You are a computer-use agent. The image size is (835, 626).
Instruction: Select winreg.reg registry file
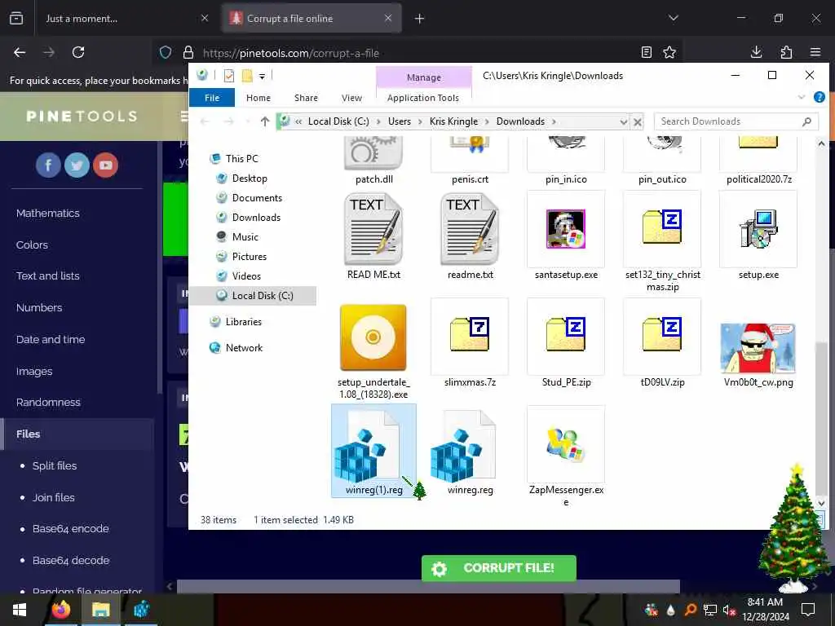470,451
